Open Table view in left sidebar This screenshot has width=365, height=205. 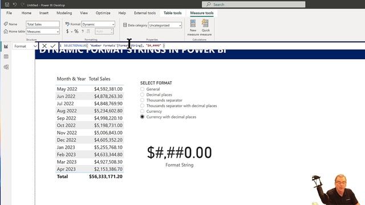(6, 57)
